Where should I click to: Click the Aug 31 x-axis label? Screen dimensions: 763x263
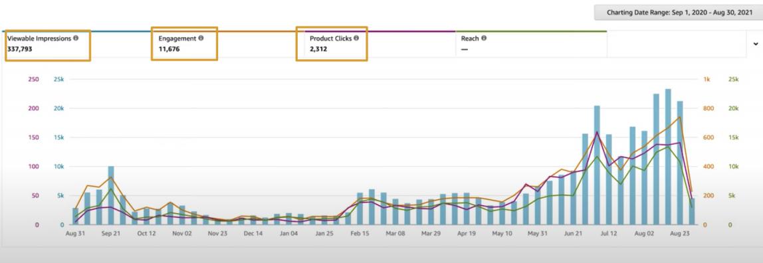pos(75,233)
